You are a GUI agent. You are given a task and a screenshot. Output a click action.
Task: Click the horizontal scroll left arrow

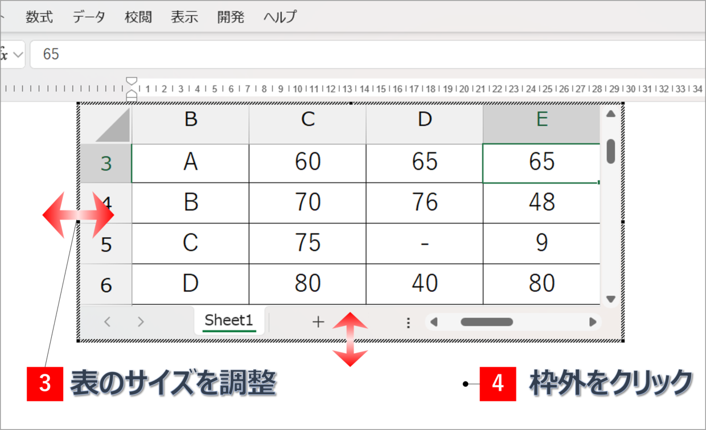[434, 322]
